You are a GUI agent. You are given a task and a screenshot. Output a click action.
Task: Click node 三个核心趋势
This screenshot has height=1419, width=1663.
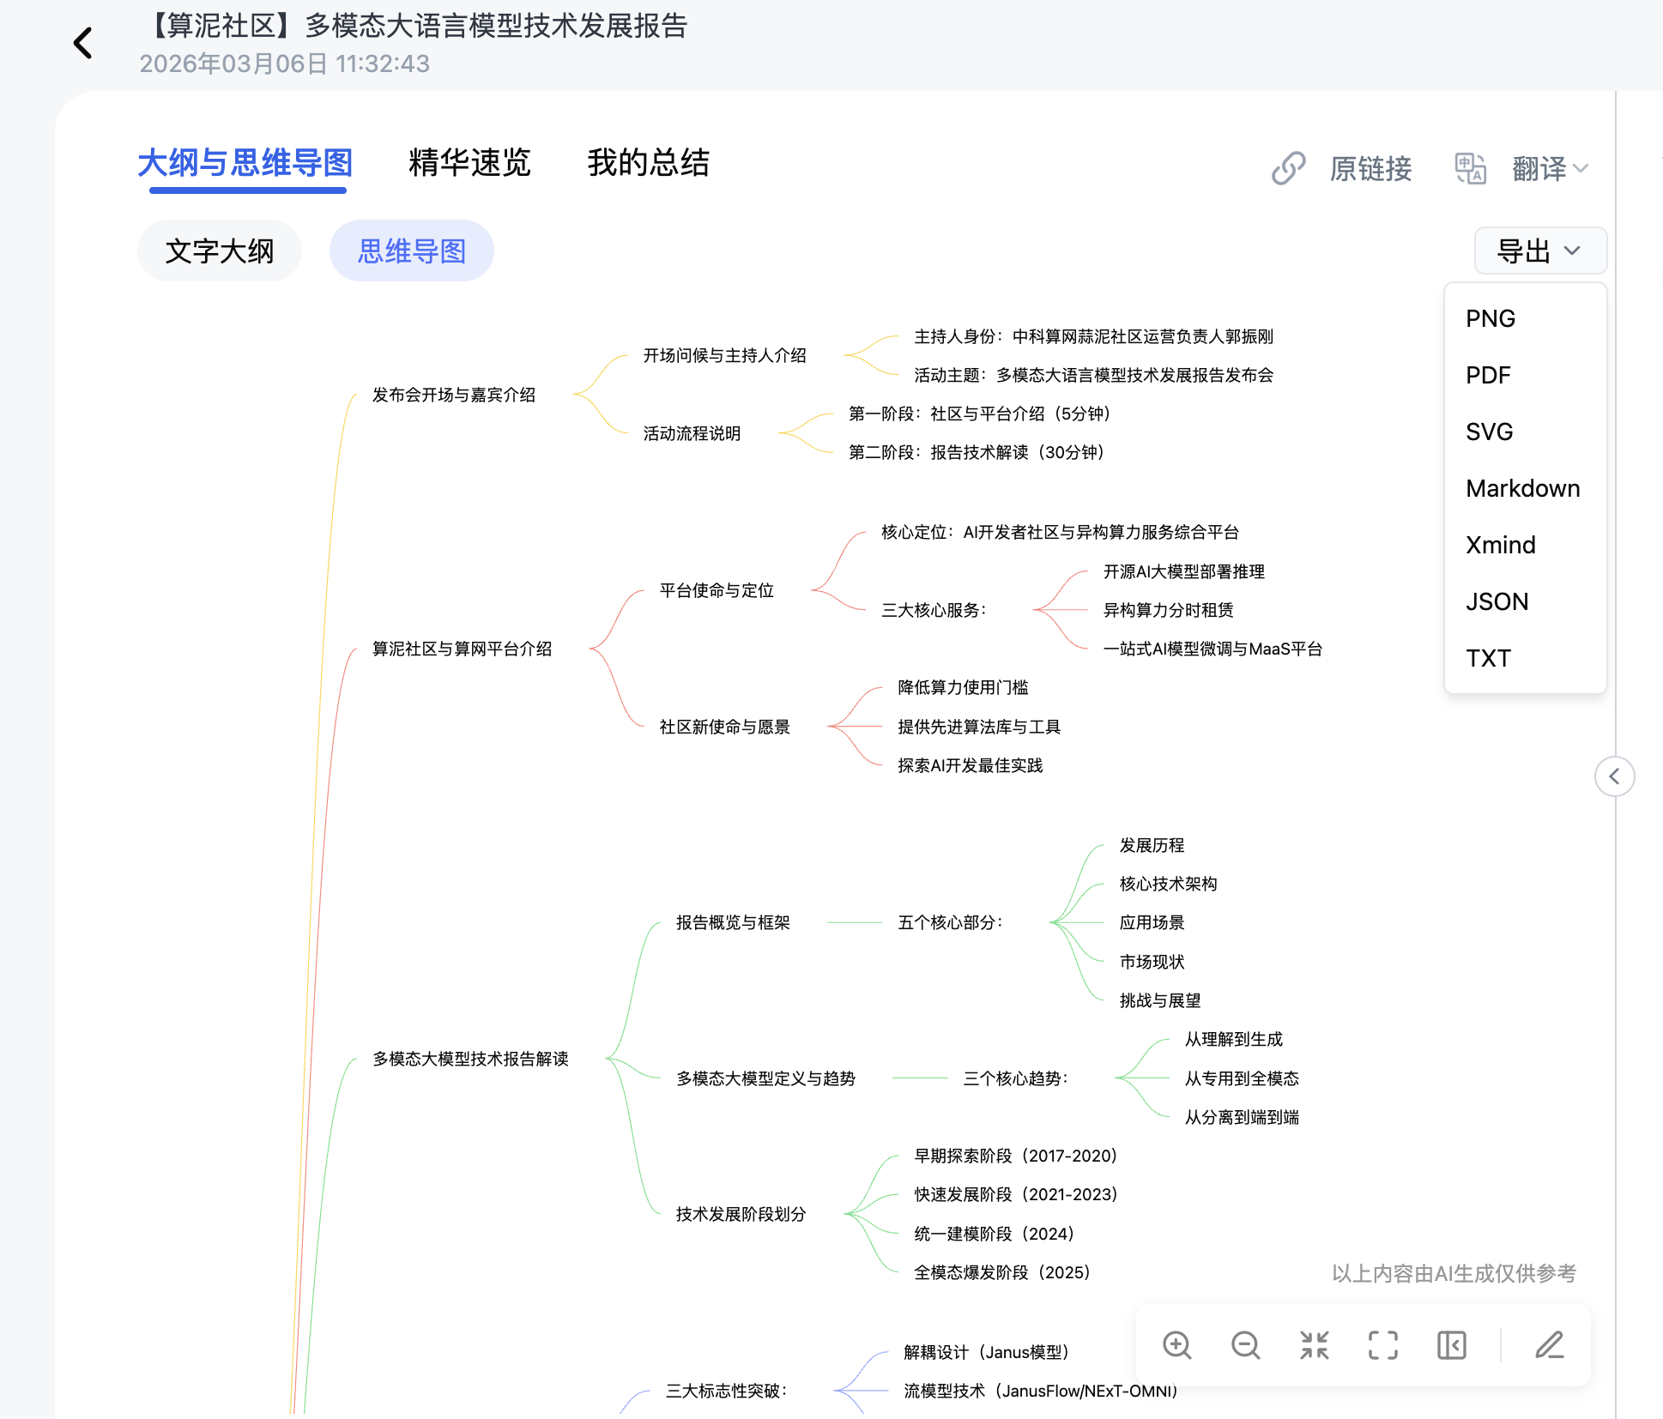tap(1015, 1078)
